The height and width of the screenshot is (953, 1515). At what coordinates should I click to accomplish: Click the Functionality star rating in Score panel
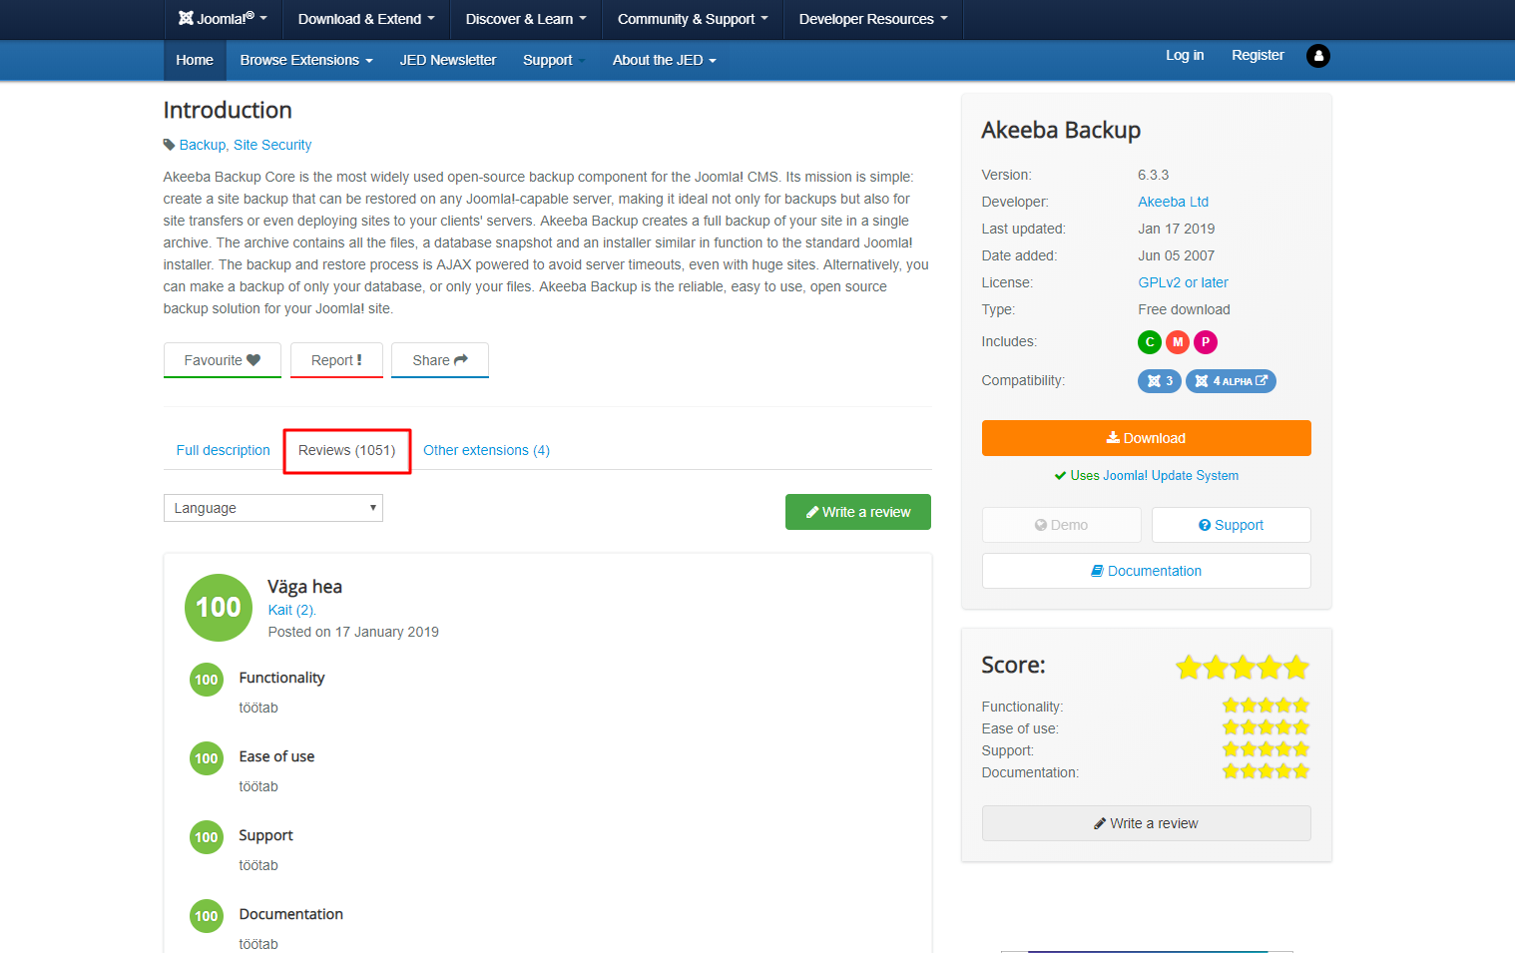coord(1265,706)
